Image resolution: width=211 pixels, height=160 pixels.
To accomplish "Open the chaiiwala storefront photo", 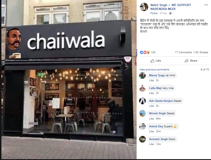I will pyautogui.click(x=69, y=80).
